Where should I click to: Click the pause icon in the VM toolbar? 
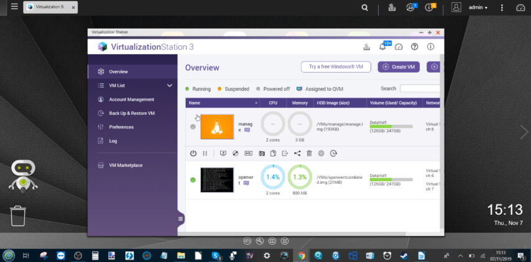205,153
